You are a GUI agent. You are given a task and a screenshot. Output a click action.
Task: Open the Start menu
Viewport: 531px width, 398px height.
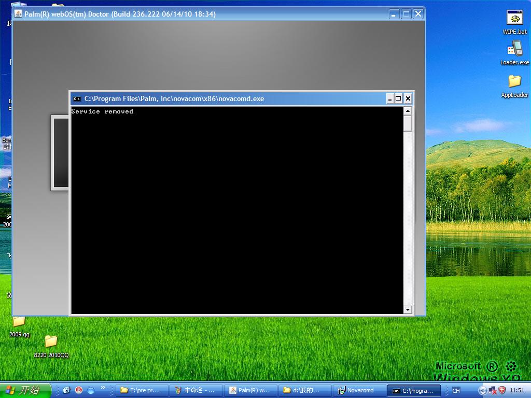[25, 390]
